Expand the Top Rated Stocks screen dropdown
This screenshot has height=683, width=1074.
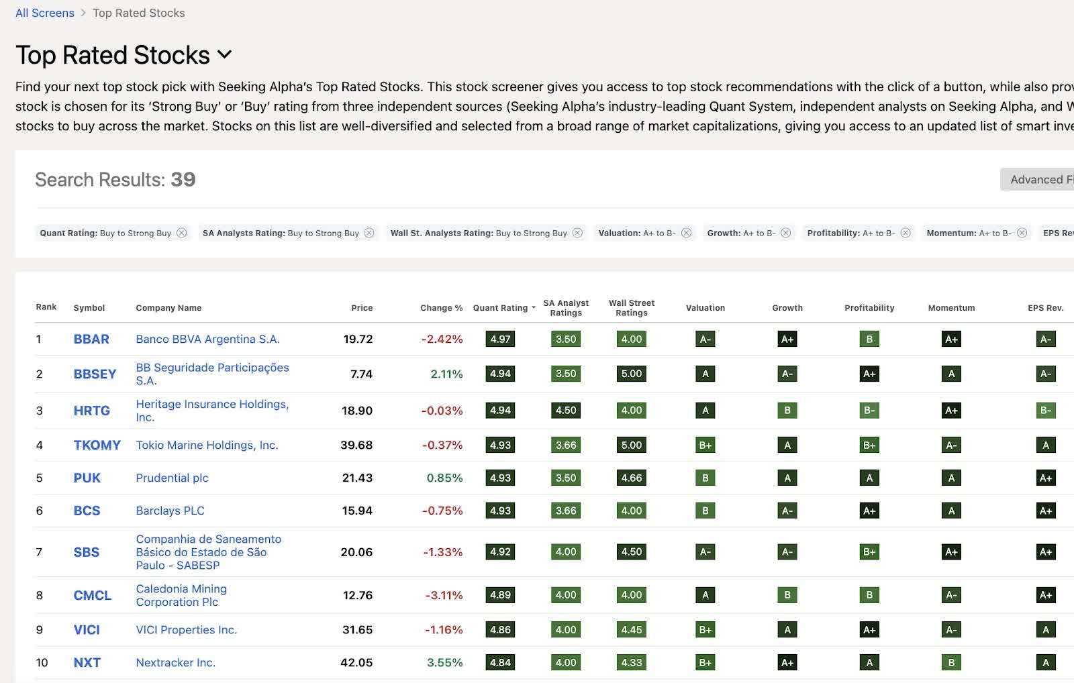point(225,55)
